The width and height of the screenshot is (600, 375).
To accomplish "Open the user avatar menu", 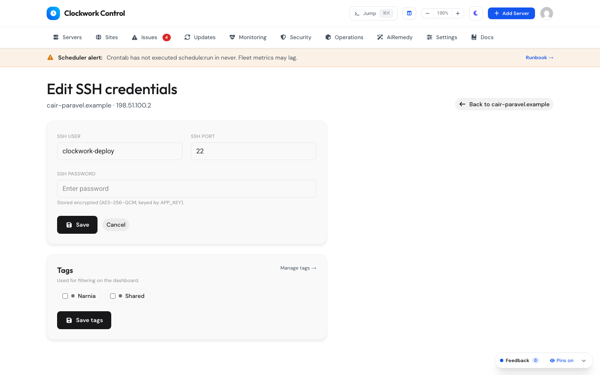I will 547,13.
